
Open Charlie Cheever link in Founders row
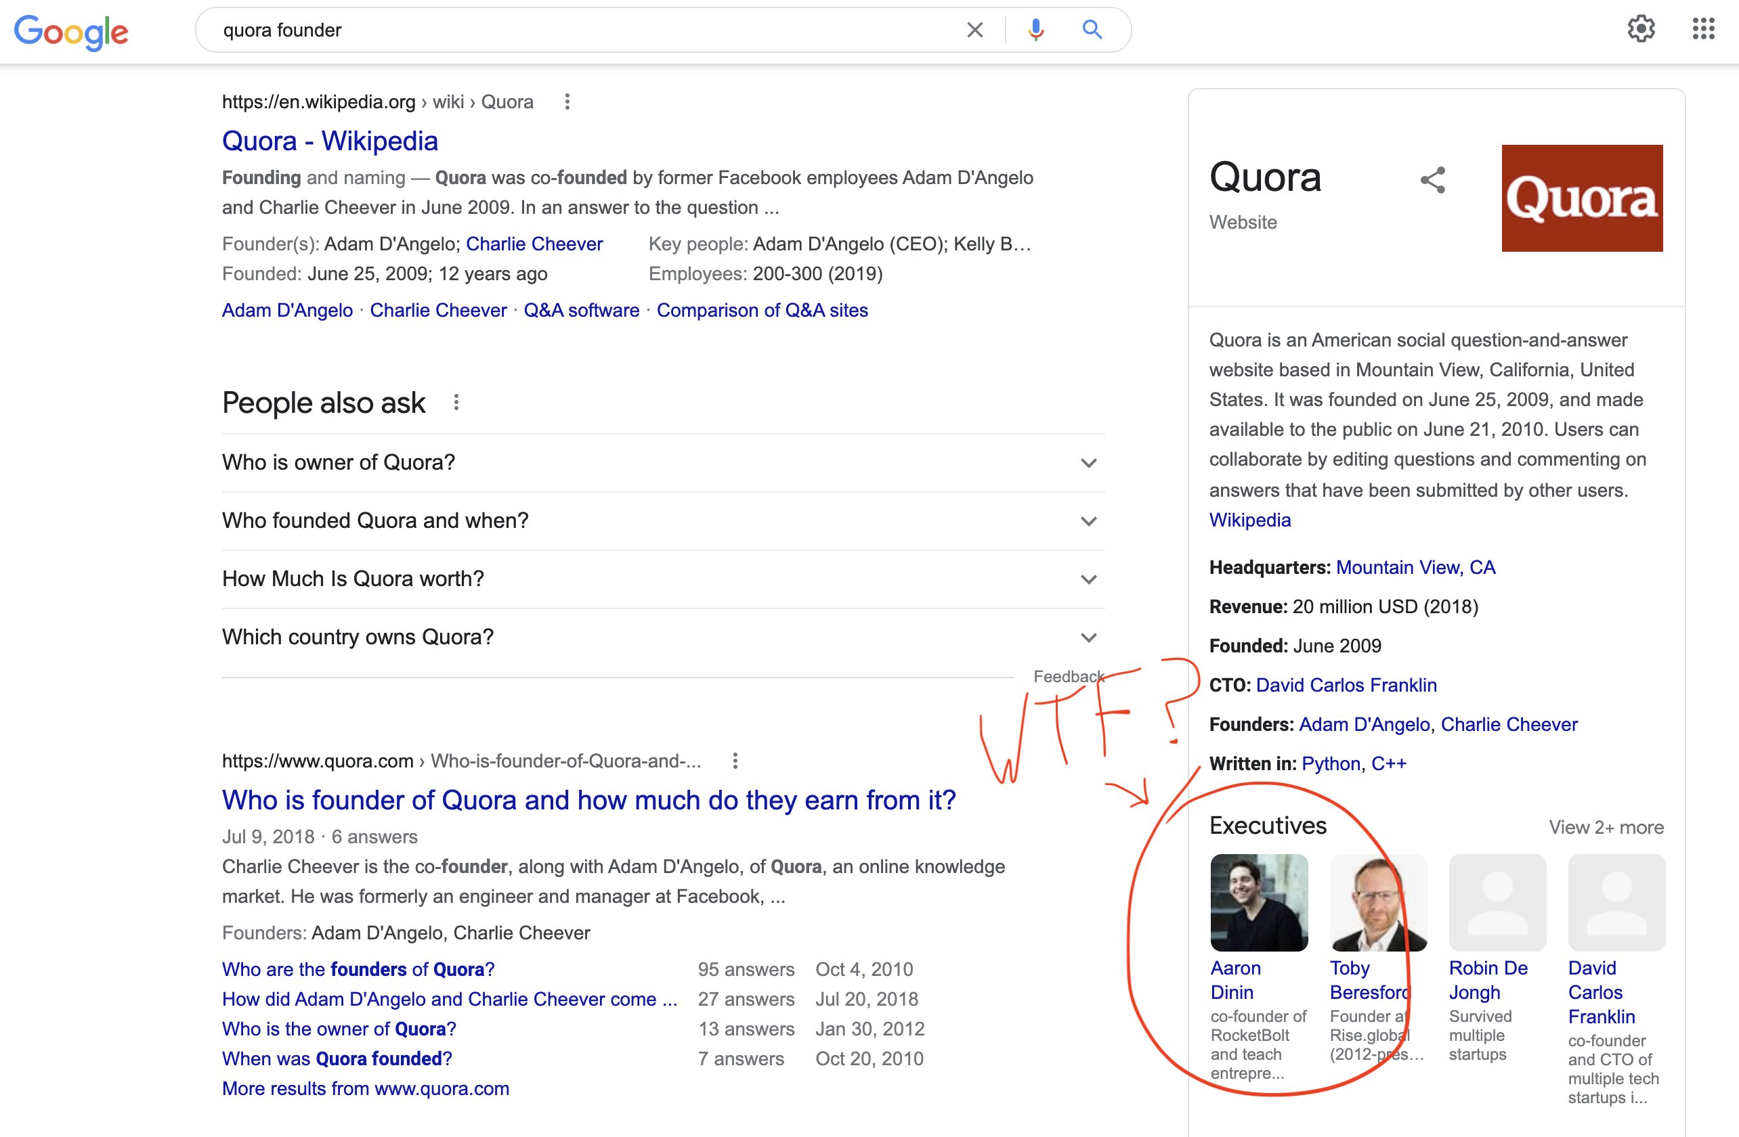tap(1509, 724)
